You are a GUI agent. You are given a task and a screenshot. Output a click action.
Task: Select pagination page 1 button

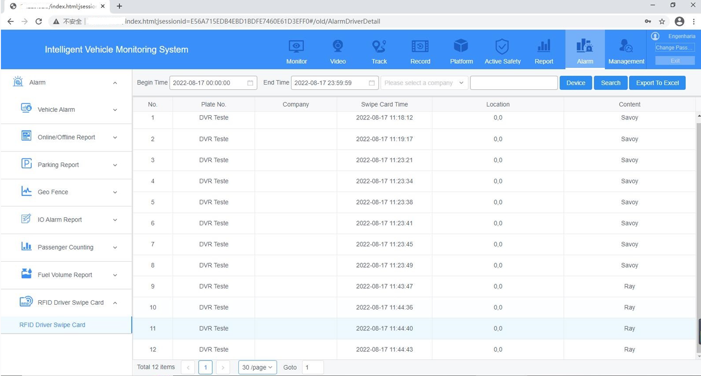[x=205, y=367]
